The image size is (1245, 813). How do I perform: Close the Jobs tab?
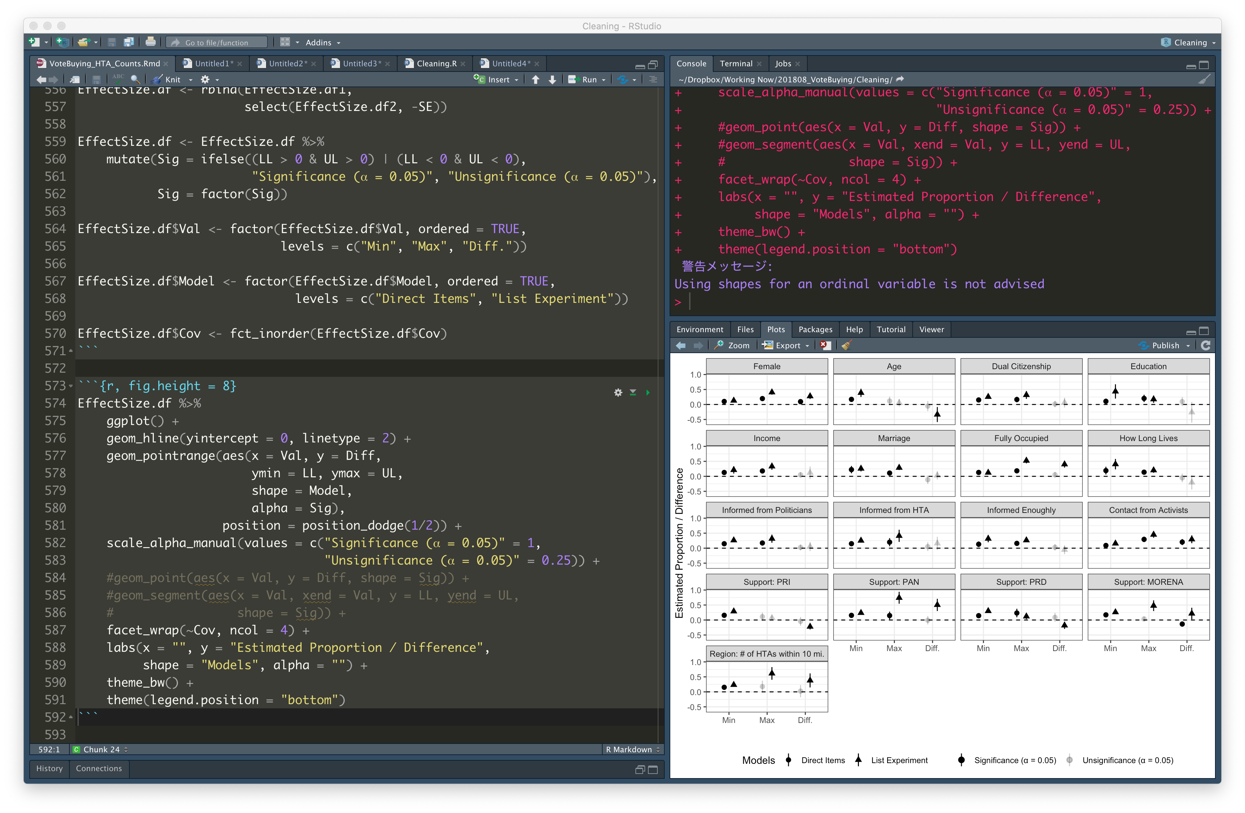pyautogui.click(x=798, y=64)
